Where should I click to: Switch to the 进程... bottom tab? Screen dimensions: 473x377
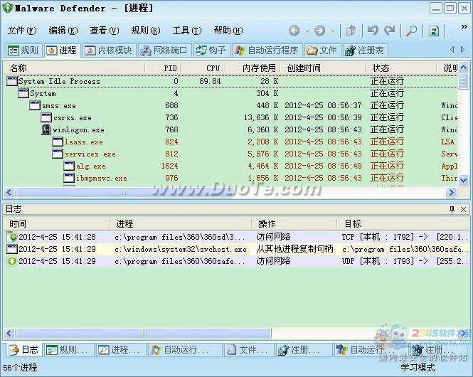pos(120,350)
